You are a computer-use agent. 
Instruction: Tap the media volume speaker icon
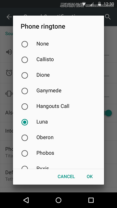(x=9, y=52)
